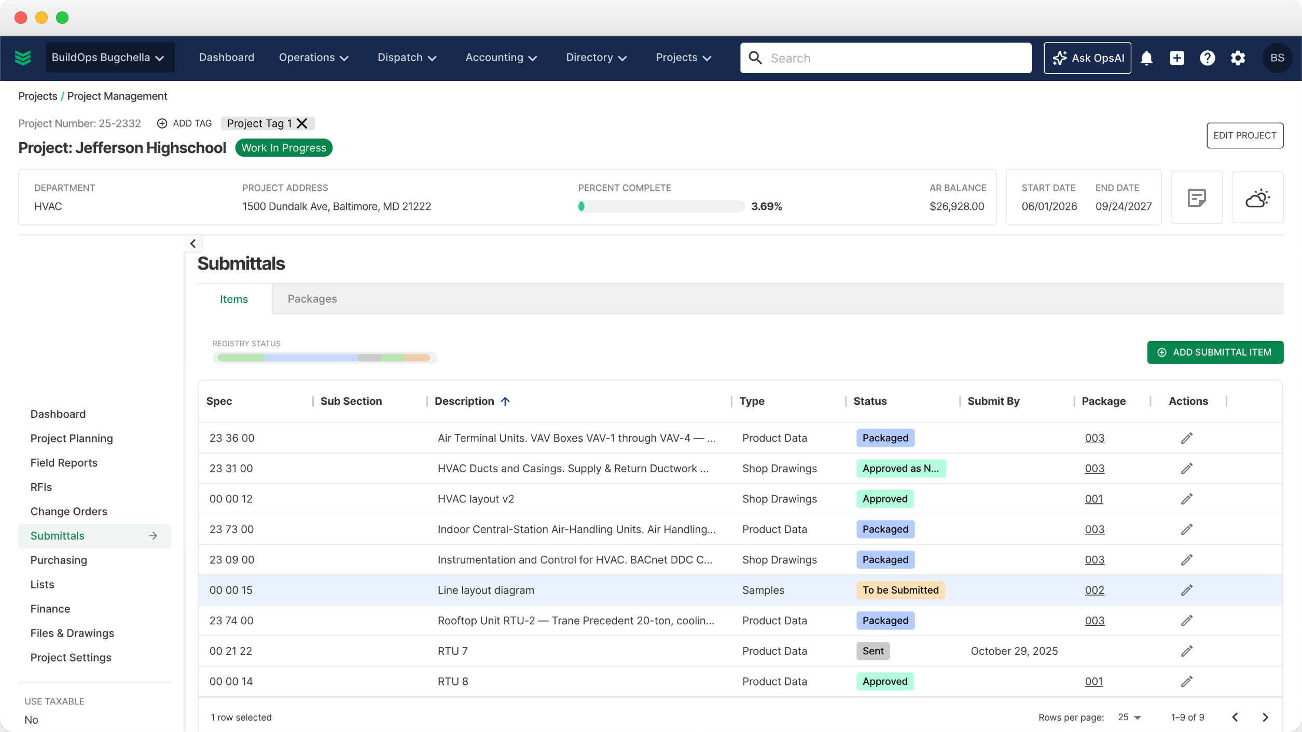Edit the Rooftop Unit RTU-2 row
The height and width of the screenshot is (732, 1302).
pyautogui.click(x=1187, y=621)
